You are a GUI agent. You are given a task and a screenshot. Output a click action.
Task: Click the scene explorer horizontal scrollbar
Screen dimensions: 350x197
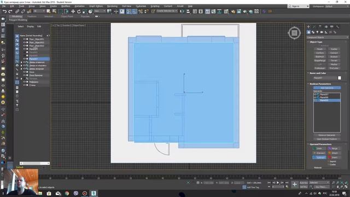[x=34, y=163]
